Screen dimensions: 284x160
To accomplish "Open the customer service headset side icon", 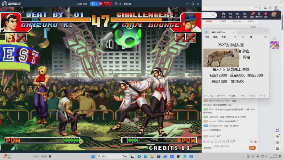I will (x=278, y=143).
